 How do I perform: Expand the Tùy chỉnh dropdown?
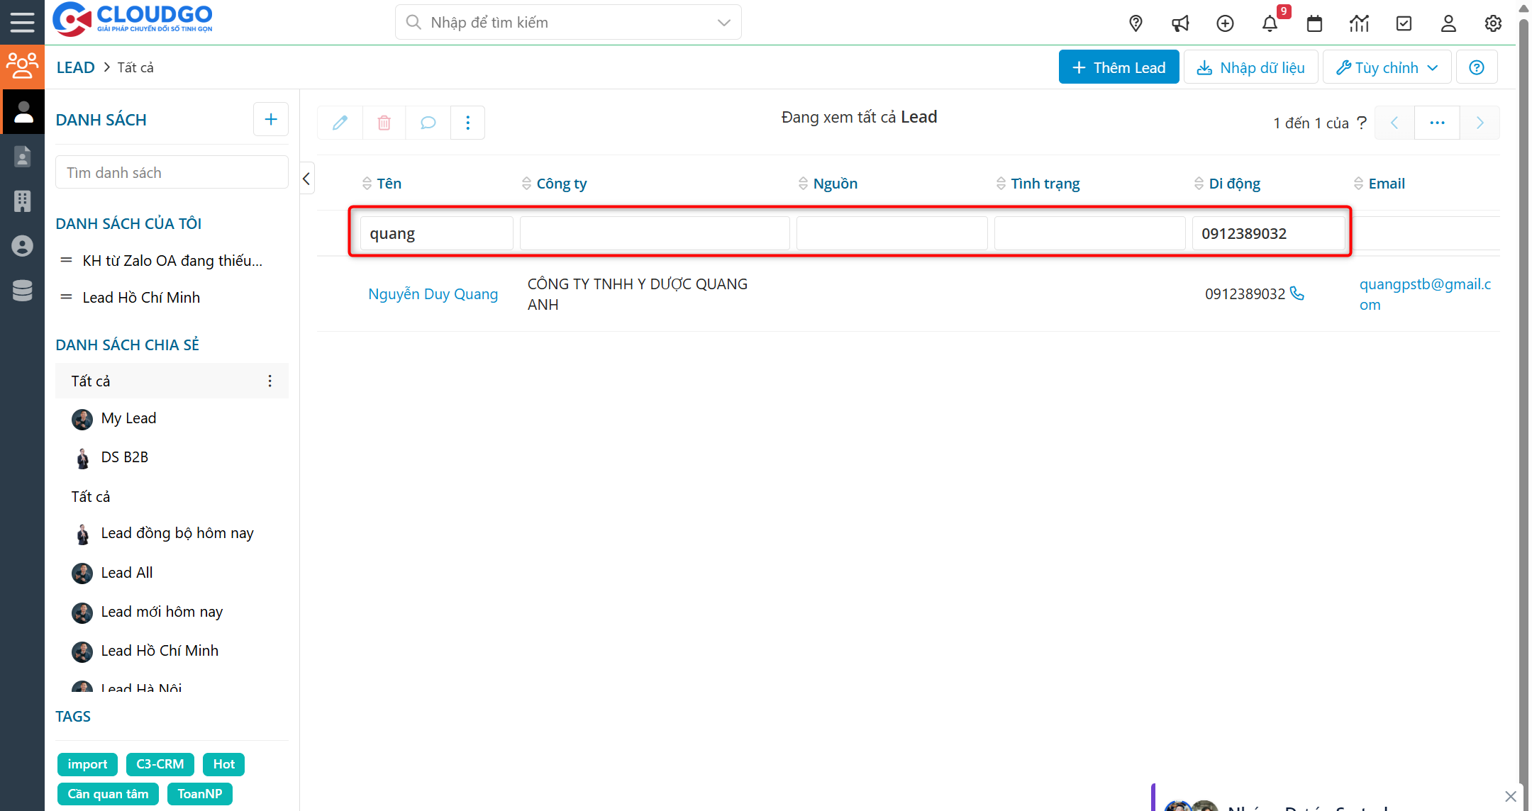(1386, 67)
